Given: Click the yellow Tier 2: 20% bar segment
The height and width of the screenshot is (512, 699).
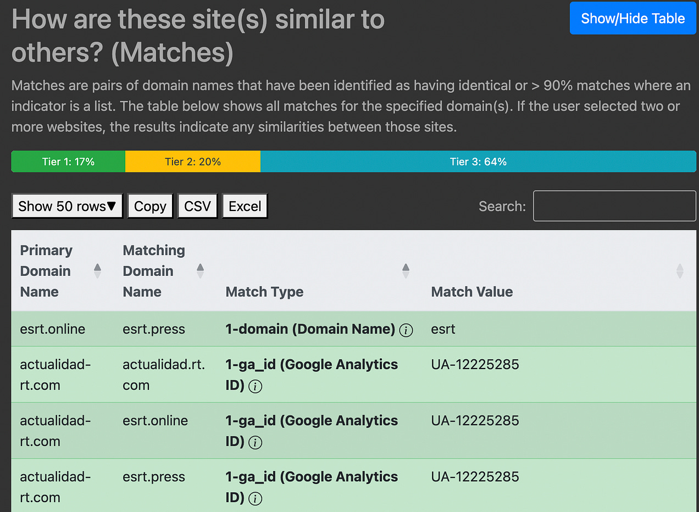Looking at the screenshot, I should (193, 162).
